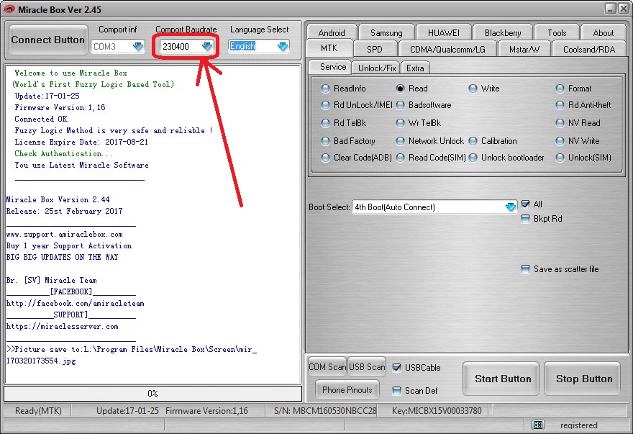The height and width of the screenshot is (434, 633).
Task: Switch to CDMA/Qualcomm/LG tab
Action: click(447, 49)
